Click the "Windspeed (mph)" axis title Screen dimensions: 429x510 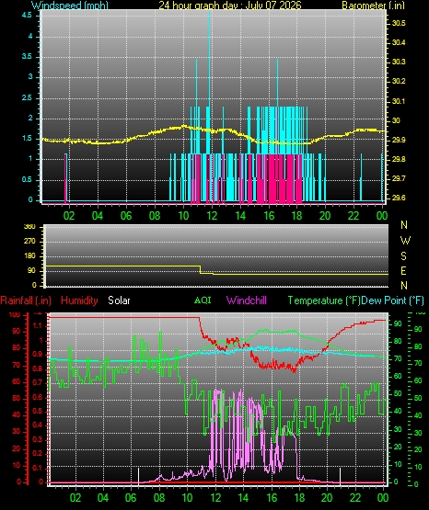click(x=70, y=6)
